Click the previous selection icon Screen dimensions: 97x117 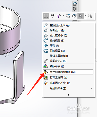(68, 16)
